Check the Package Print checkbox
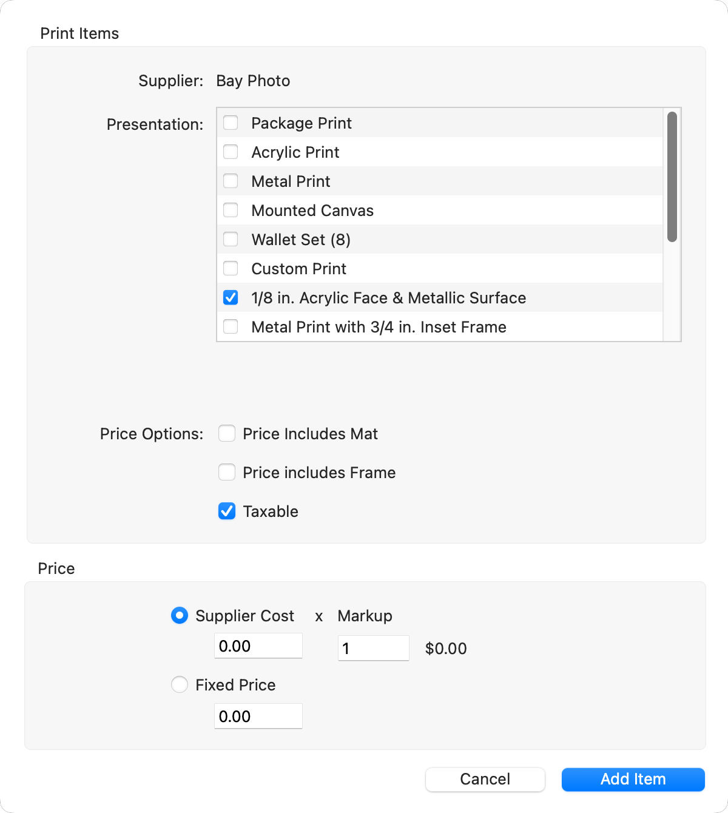Image resolution: width=728 pixels, height=813 pixels. tap(231, 123)
